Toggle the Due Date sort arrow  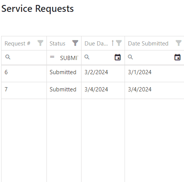click(112, 43)
